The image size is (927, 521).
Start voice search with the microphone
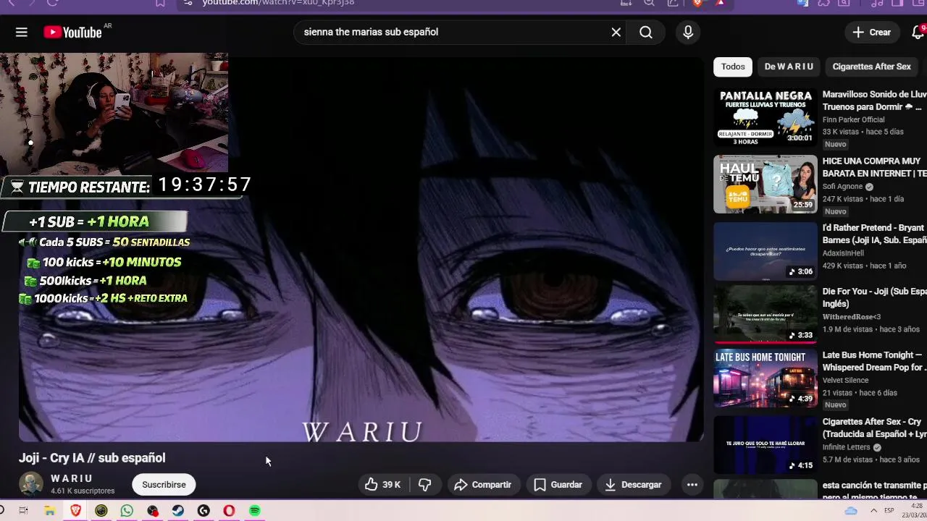click(x=688, y=32)
